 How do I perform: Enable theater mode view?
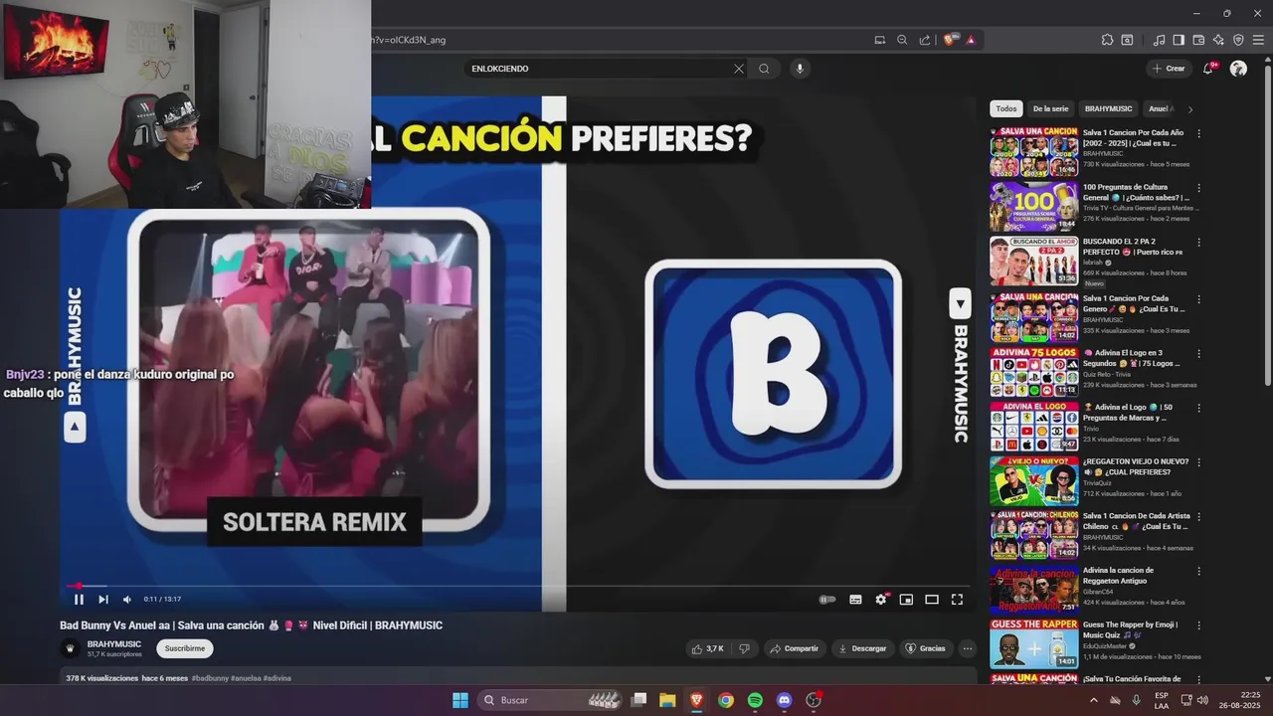(x=932, y=600)
